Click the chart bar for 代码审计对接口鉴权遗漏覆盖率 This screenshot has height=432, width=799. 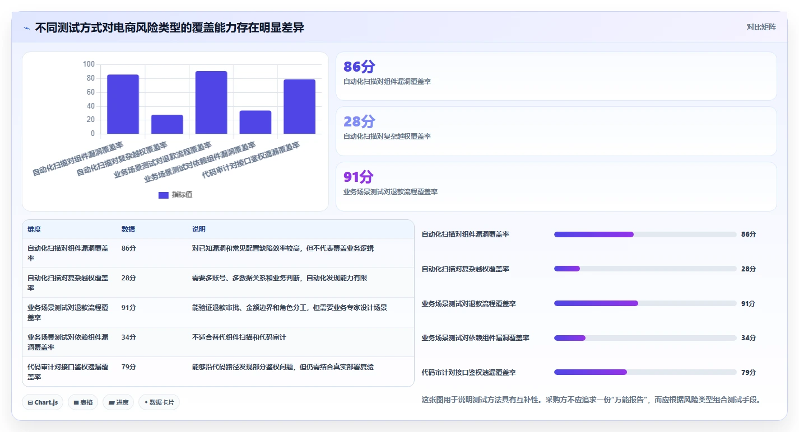300,106
